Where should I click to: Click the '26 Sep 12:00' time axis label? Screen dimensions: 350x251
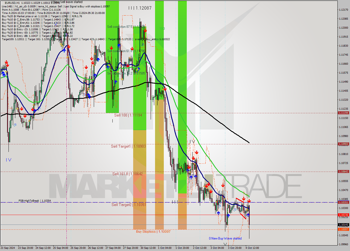tap(95, 248)
